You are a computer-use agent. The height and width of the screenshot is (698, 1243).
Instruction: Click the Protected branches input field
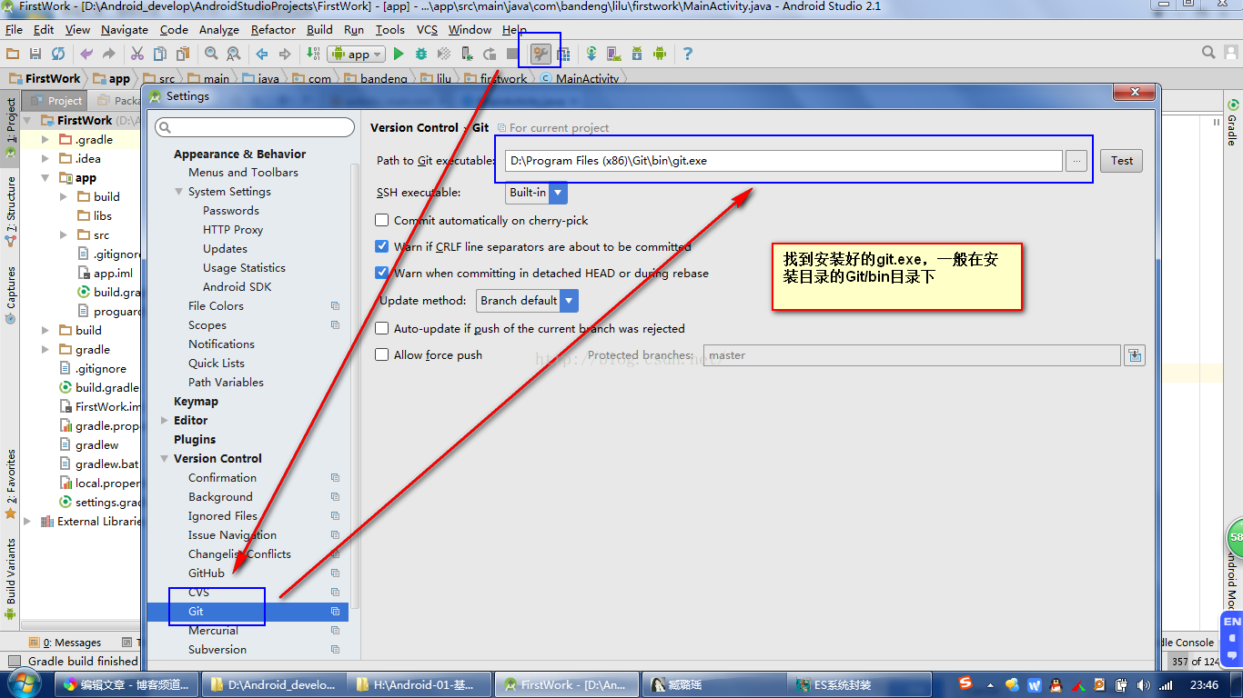coord(912,355)
